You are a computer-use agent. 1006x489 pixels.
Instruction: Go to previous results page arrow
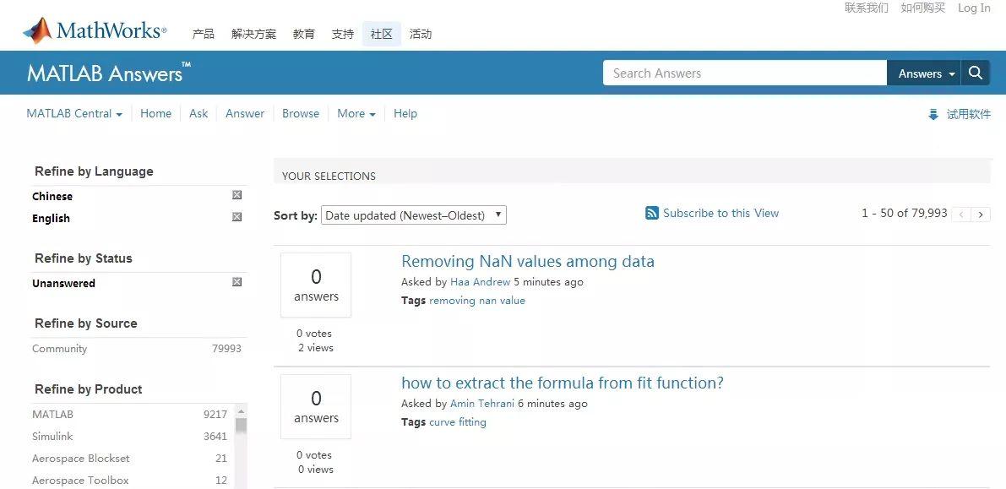[x=961, y=215]
